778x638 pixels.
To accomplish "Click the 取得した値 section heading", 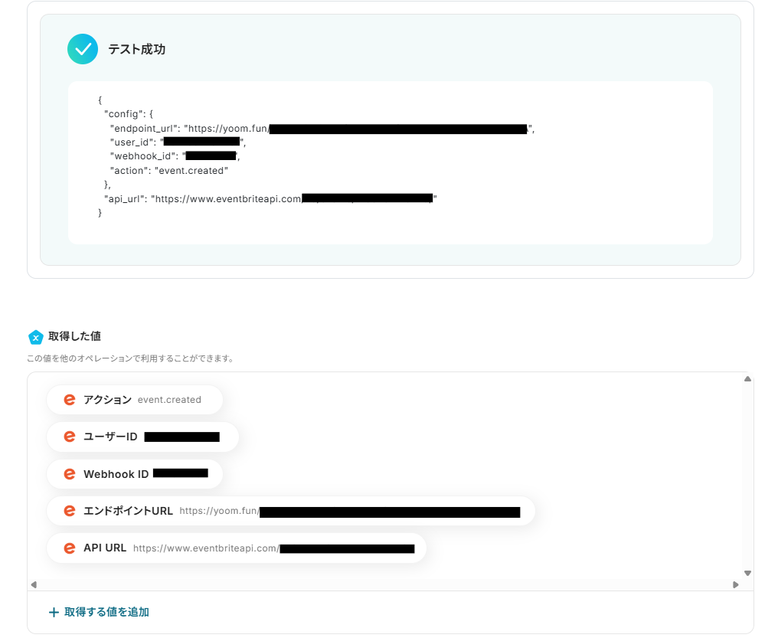I will [75, 336].
